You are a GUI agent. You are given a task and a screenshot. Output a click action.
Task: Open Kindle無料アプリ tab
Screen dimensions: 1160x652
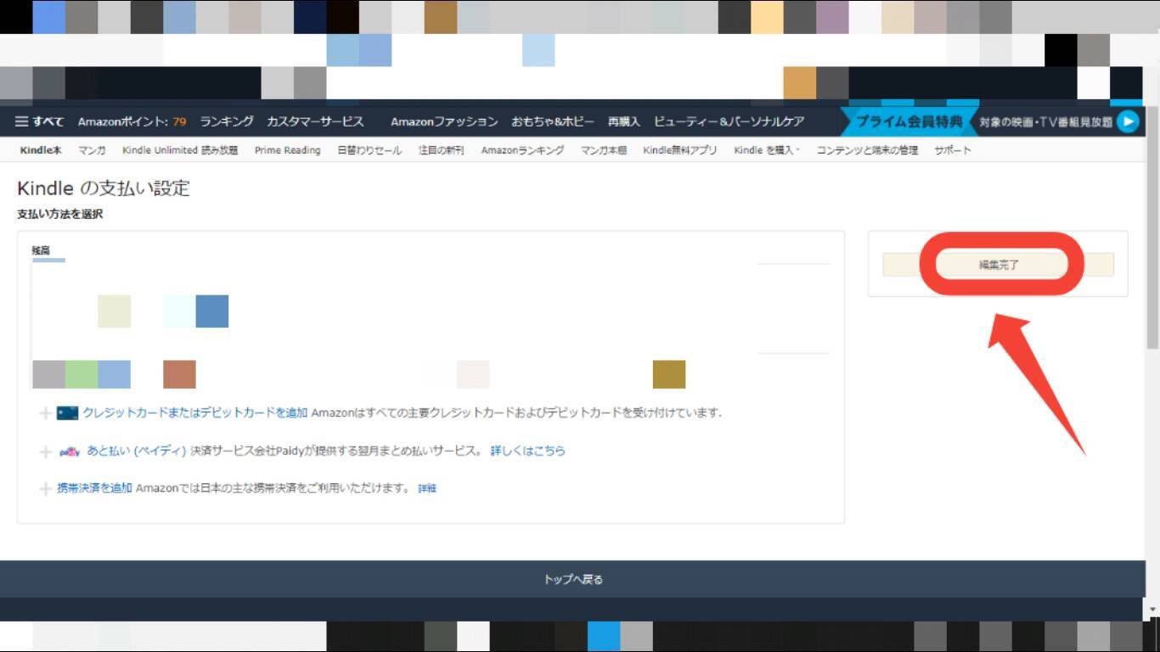pos(680,150)
